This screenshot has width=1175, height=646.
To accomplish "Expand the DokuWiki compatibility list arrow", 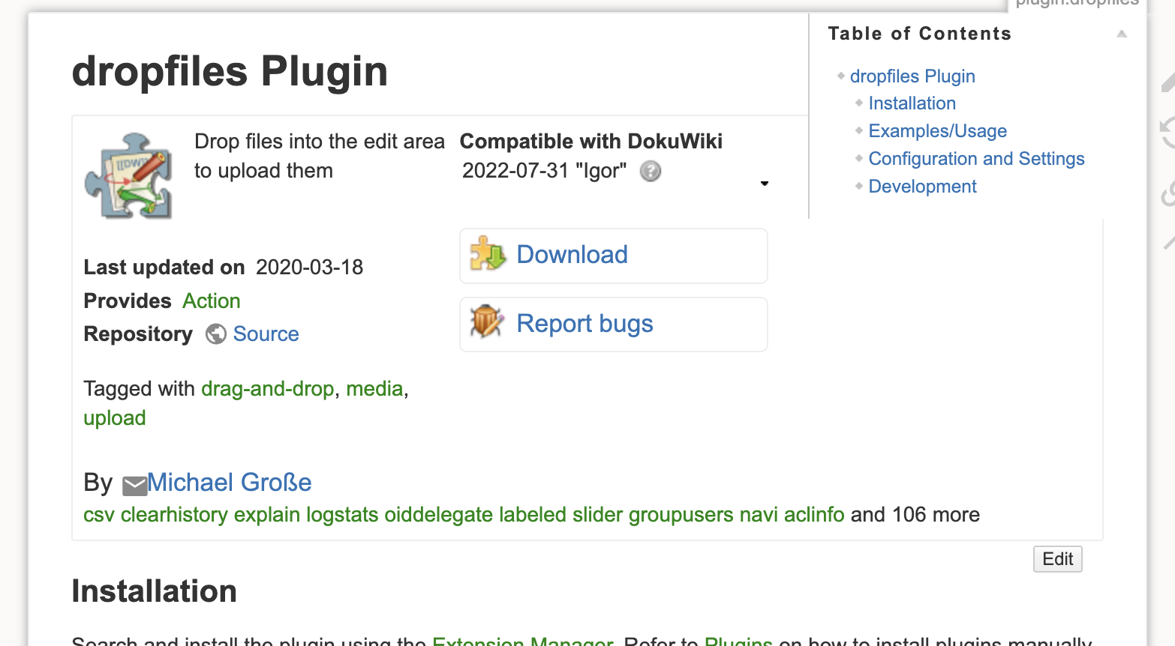I will point(765,184).
